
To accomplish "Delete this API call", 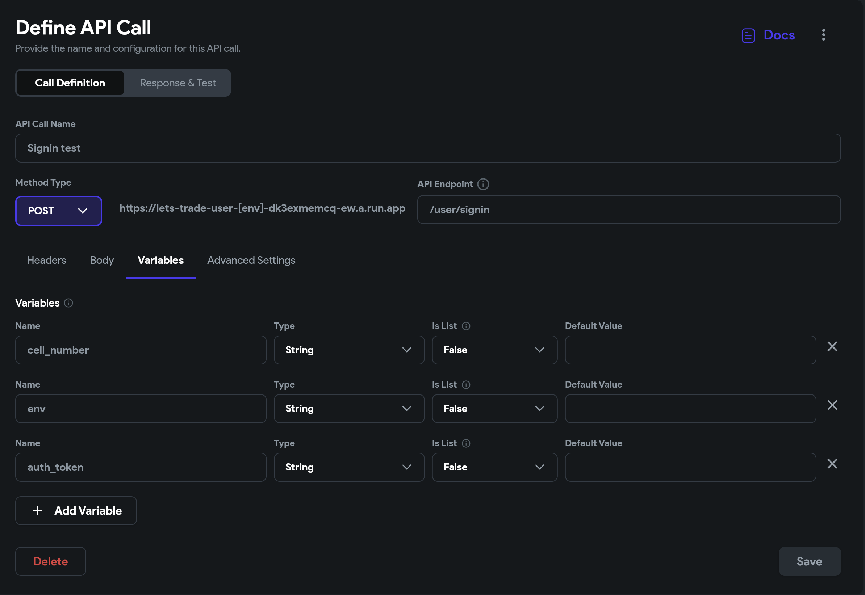I will click(x=50, y=561).
